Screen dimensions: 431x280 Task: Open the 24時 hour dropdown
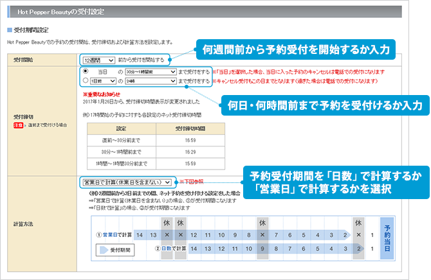tap(150, 81)
